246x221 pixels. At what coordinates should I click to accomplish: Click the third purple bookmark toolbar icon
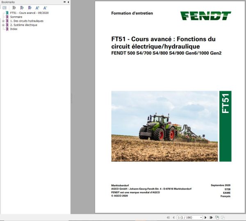pos(30,8)
